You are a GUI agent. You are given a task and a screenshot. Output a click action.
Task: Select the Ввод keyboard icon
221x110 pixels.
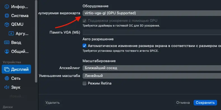[x=7, y=42]
